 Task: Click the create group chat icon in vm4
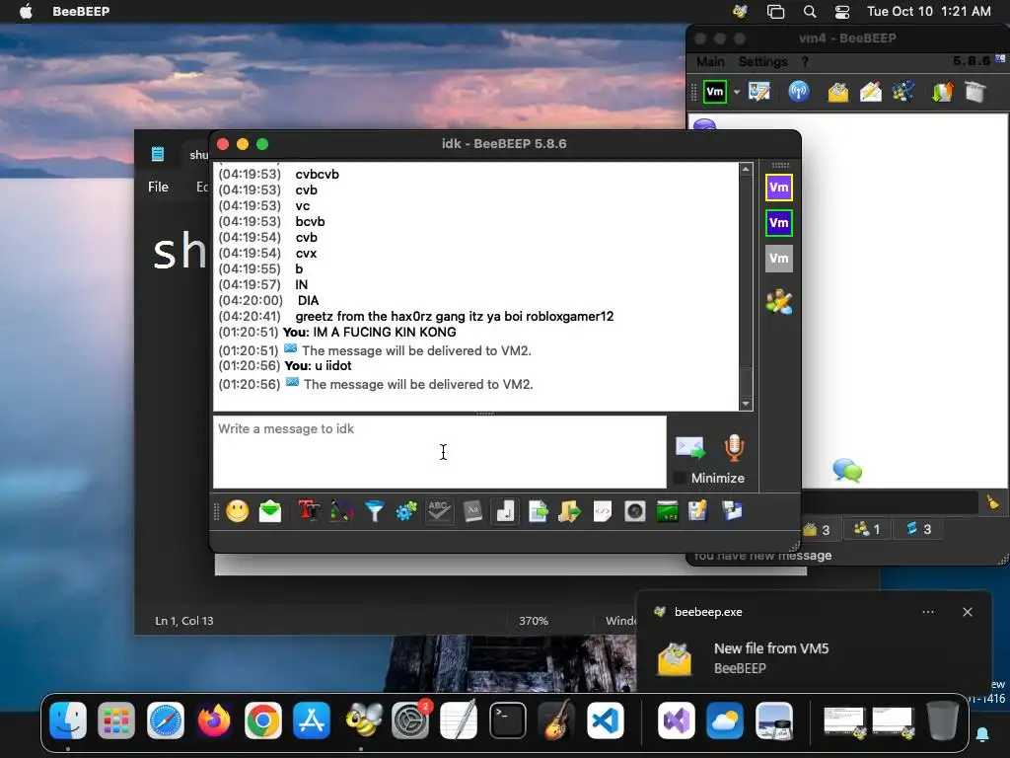pyautogui.click(x=903, y=92)
